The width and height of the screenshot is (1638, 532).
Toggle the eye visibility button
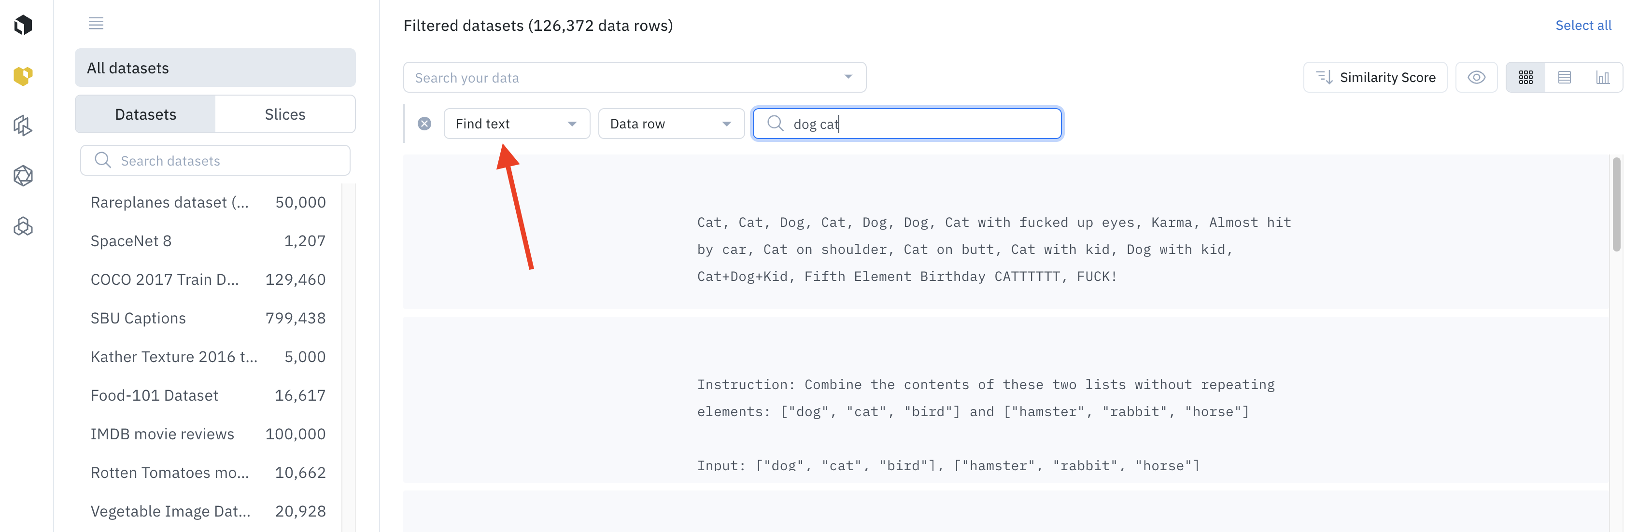click(x=1476, y=78)
